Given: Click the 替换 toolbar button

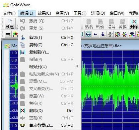Looking at the screenshot, I should [122, 24].
